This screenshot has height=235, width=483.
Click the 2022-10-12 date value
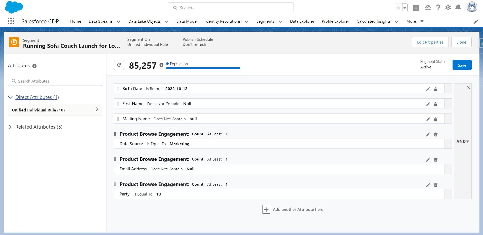click(176, 89)
